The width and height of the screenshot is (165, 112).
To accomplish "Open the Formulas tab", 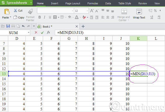I will [93, 3].
